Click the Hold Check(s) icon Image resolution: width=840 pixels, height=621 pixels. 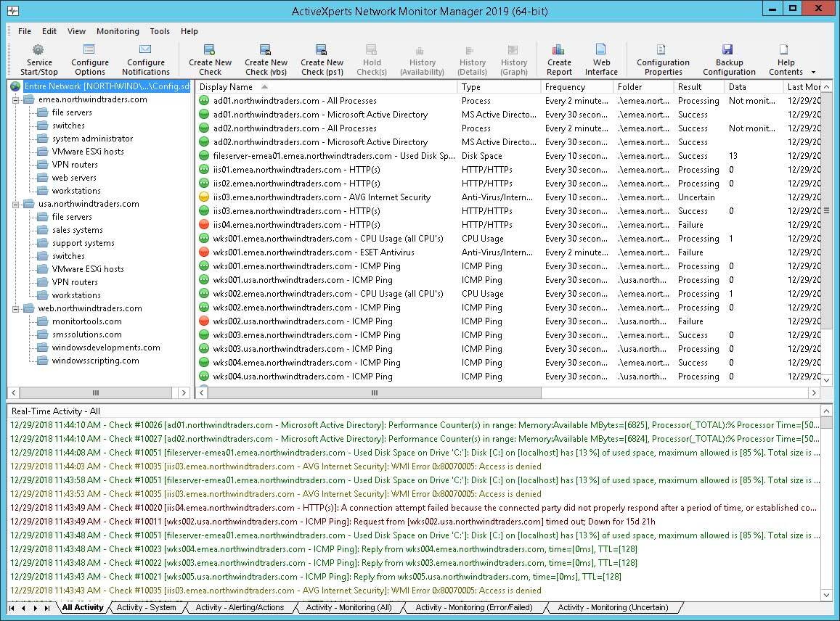371,57
